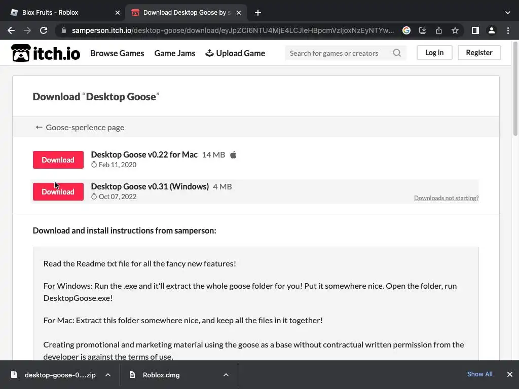Click Downloads not starting? link
519x389 pixels.
[446, 198]
